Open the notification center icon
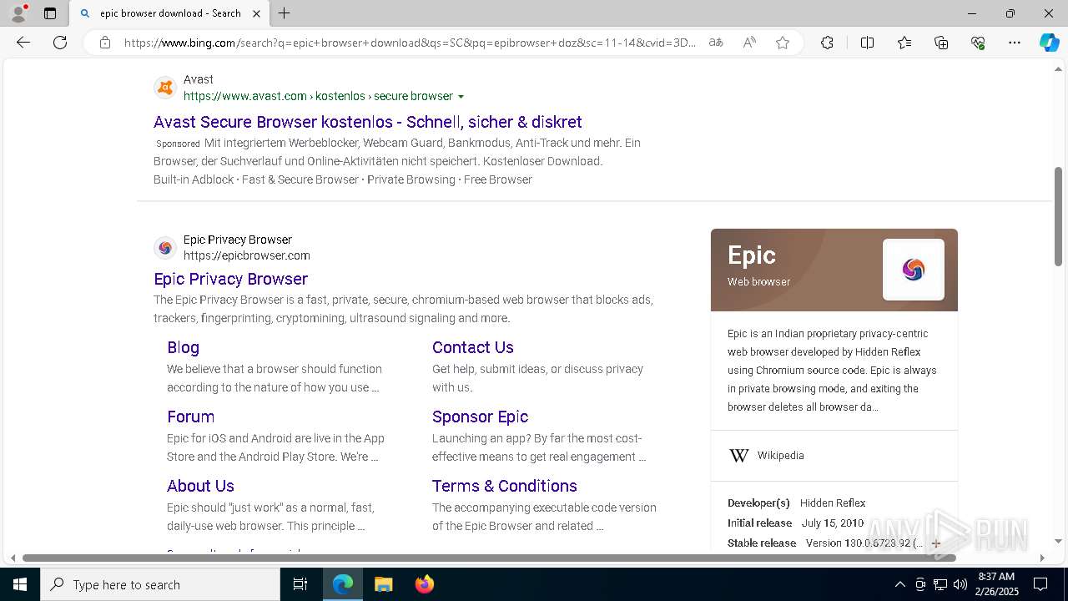The image size is (1068, 601). [1040, 584]
